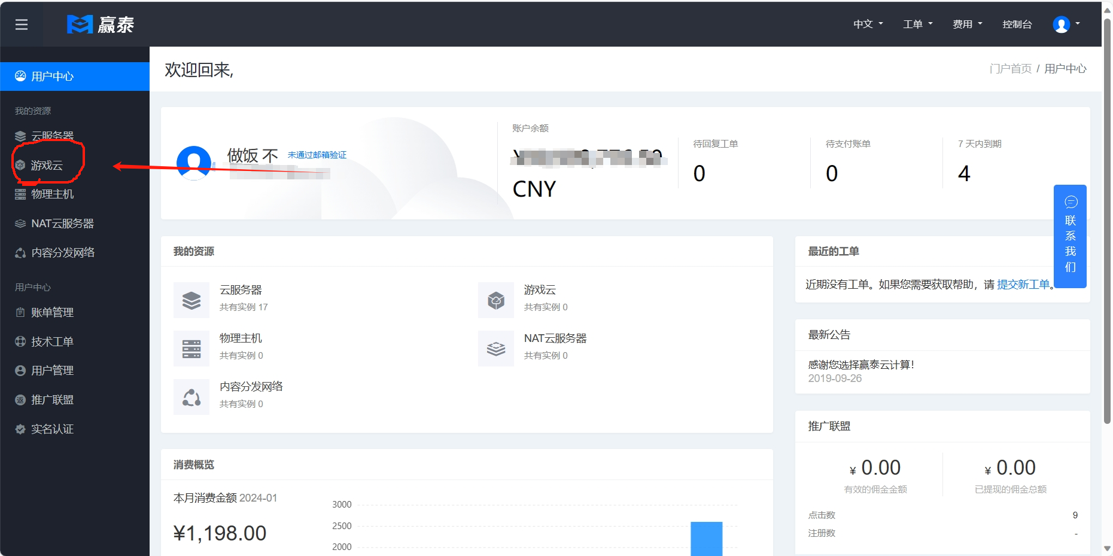This screenshot has width=1113, height=556.
Task: Click the scrollbar down arrow
Action: coord(1107,548)
